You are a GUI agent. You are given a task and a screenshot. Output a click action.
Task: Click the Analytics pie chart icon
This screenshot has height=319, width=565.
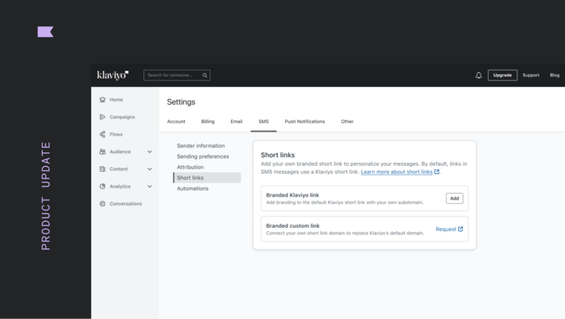tap(102, 186)
